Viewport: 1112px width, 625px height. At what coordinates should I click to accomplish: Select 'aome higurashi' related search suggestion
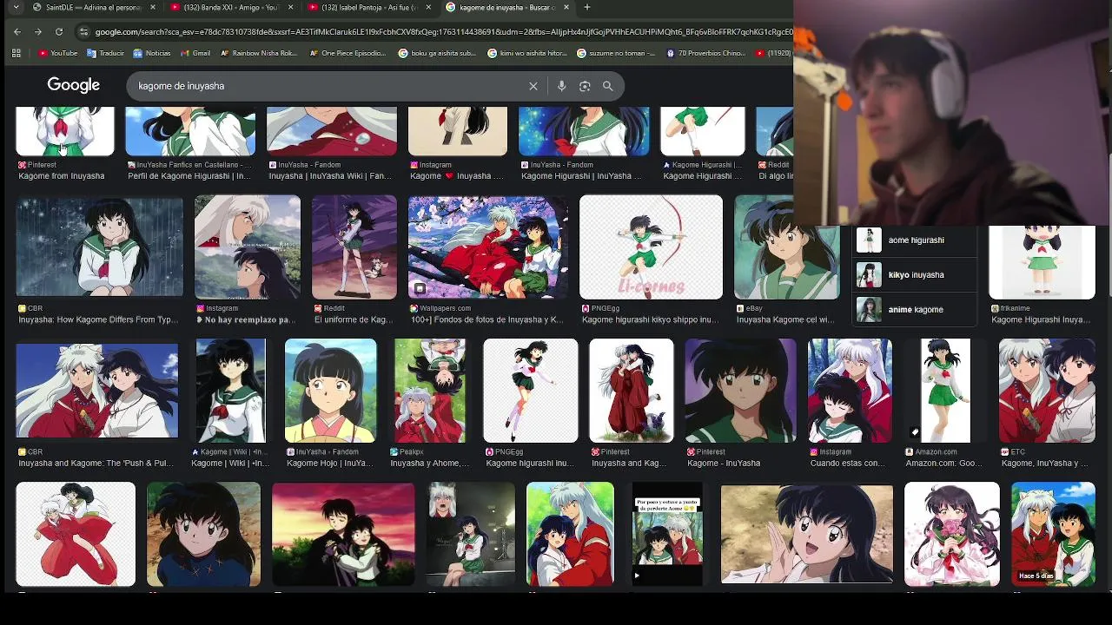coord(916,240)
